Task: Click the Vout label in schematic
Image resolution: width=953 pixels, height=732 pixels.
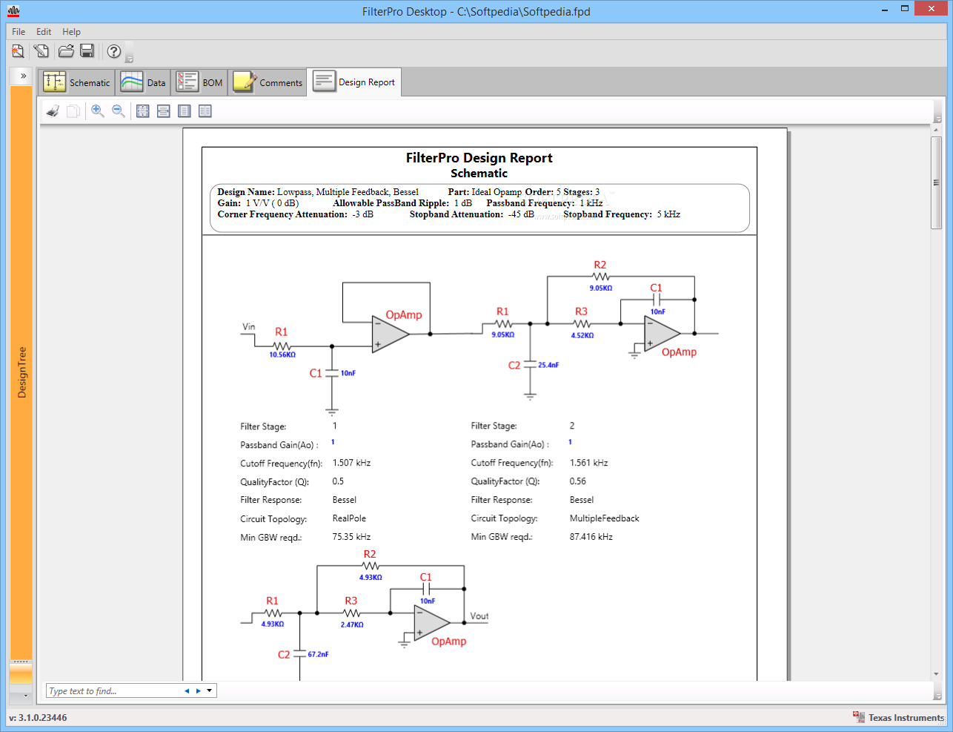Action: tap(479, 616)
